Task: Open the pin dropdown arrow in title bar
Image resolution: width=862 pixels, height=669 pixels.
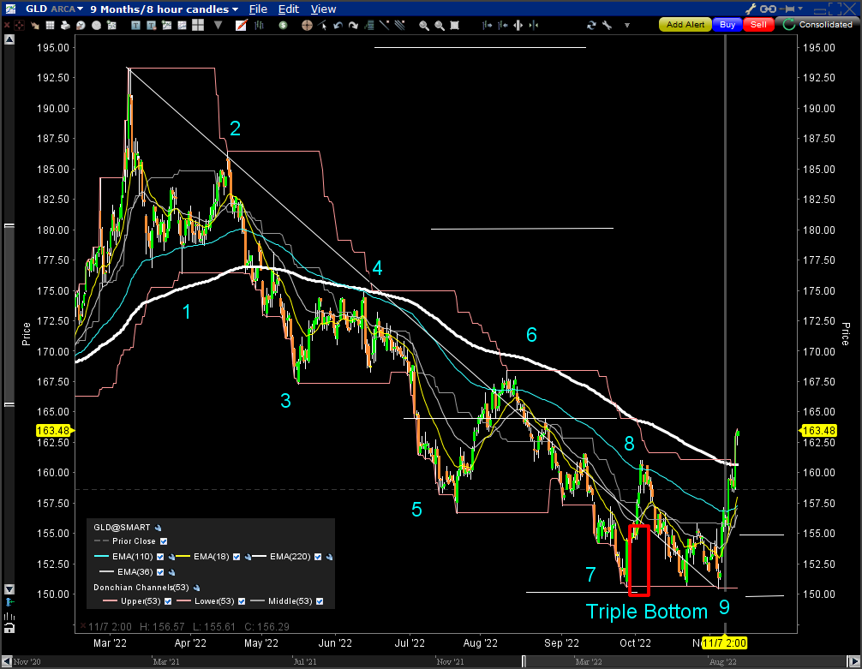Action: (x=800, y=9)
